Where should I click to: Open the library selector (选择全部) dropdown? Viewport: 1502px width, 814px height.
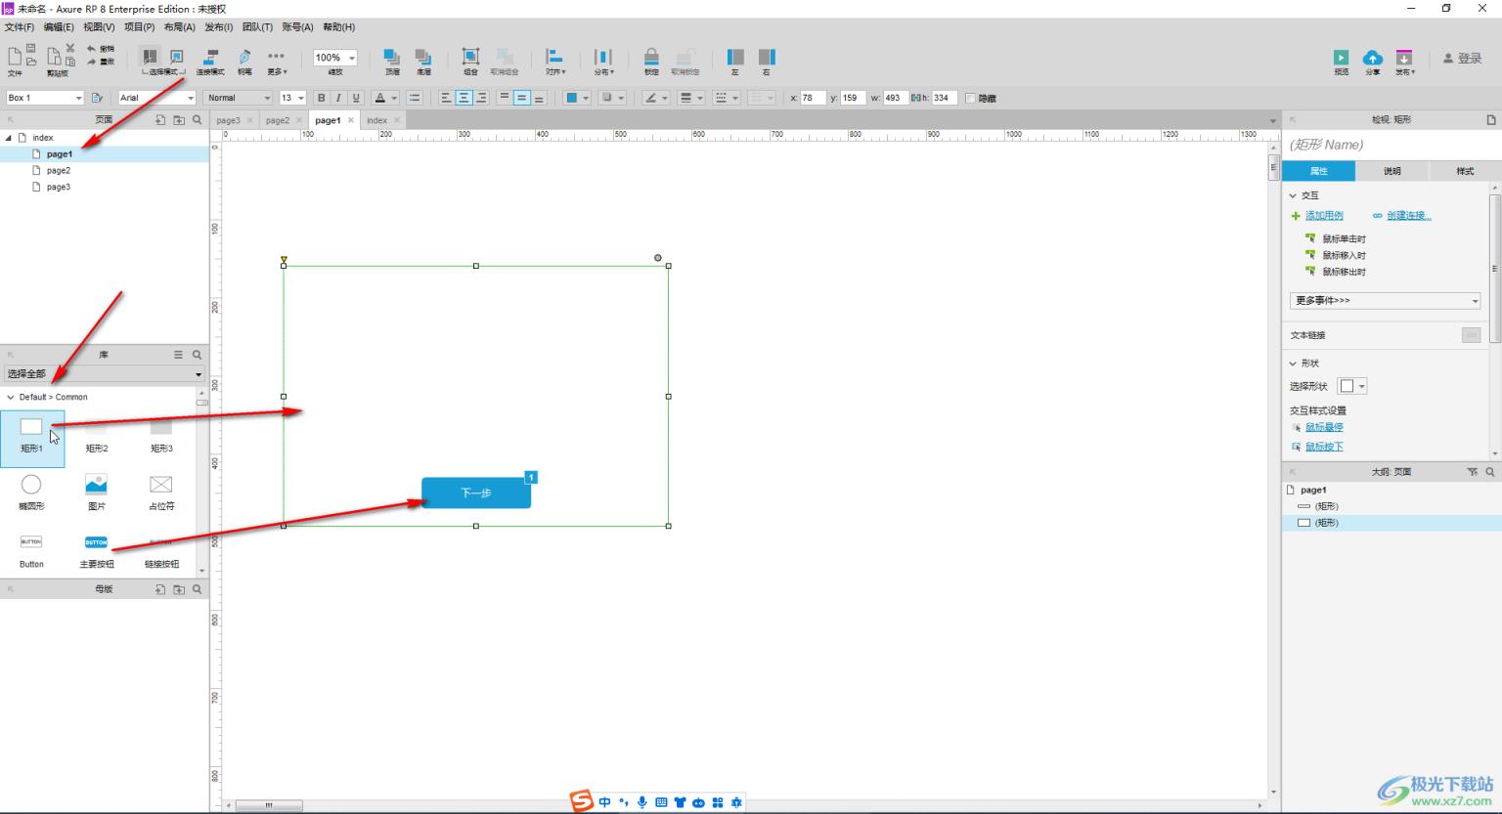coord(104,373)
